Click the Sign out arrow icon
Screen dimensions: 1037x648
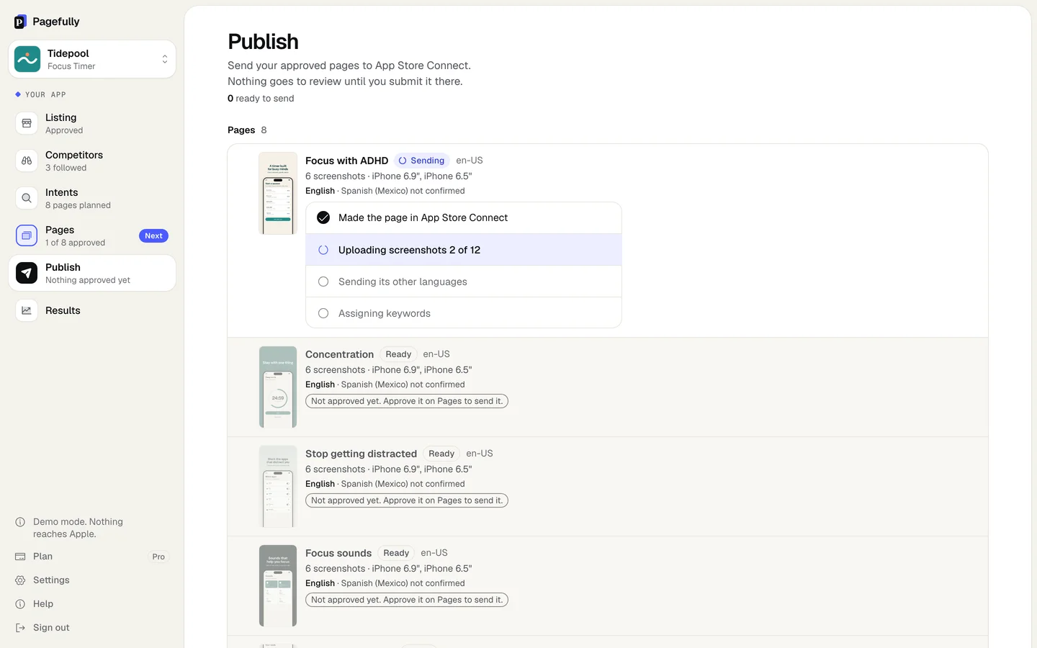[x=20, y=628]
